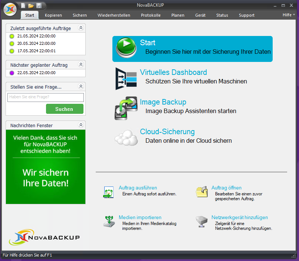
Task: Collapse the Nächster geplanter Auftrag panel
Action: [81, 65]
